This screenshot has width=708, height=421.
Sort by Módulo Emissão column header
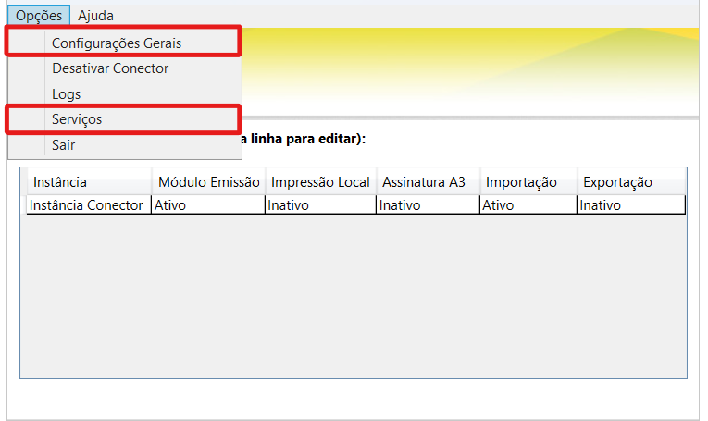[x=208, y=182]
